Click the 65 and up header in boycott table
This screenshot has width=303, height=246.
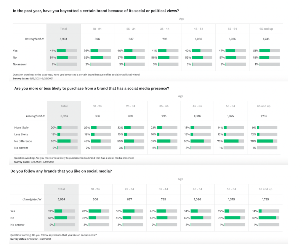click(x=266, y=29)
